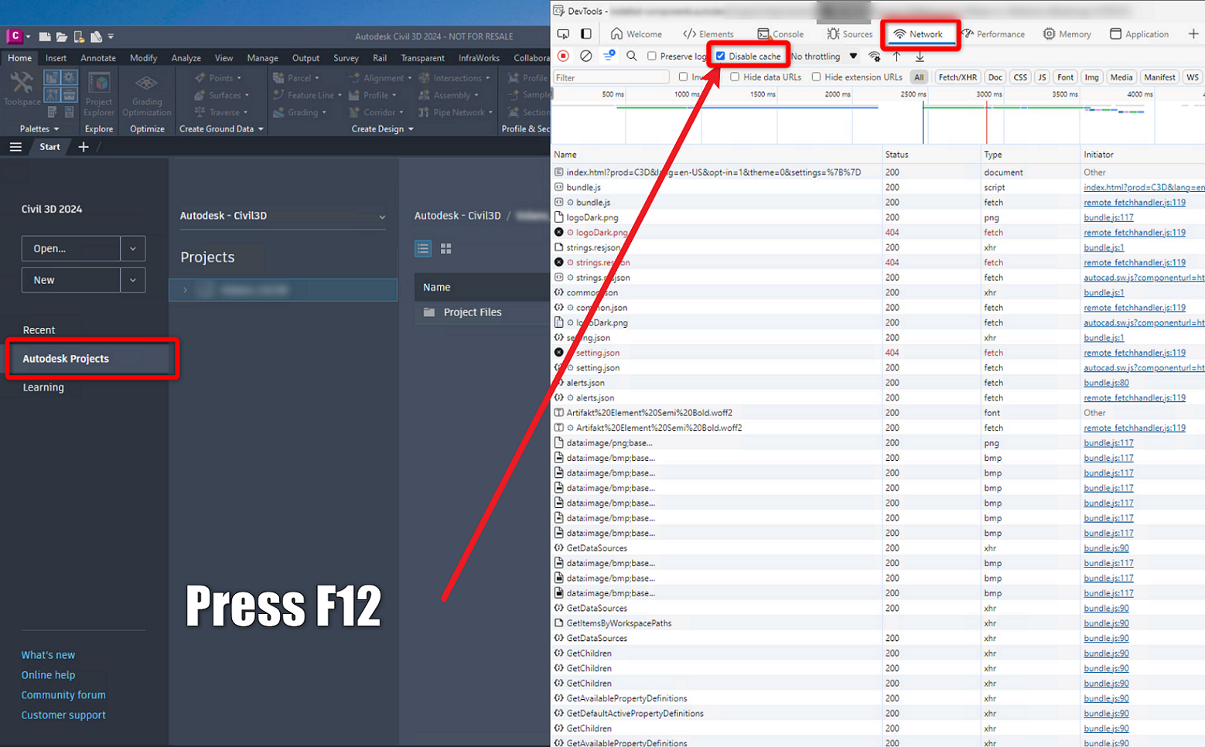The height and width of the screenshot is (747, 1205).
Task: Stop recording network log in DevTools
Action: click(564, 56)
